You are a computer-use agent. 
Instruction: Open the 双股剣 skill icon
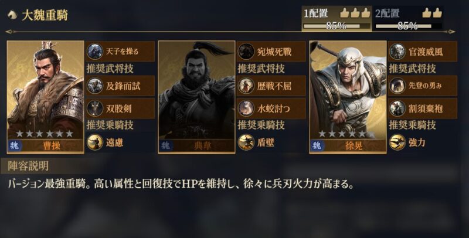pos(95,108)
